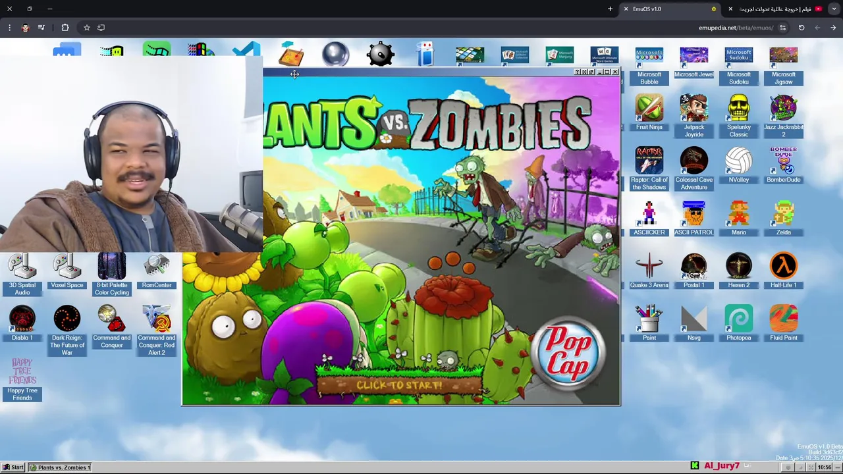Open ASCII PATROL icon
The image size is (843, 474).
[693, 218]
